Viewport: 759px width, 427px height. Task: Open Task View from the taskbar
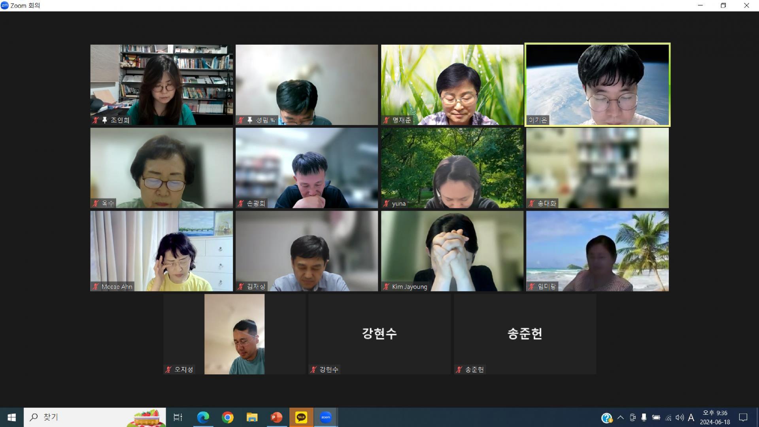pyautogui.click(x=178, y=417)
